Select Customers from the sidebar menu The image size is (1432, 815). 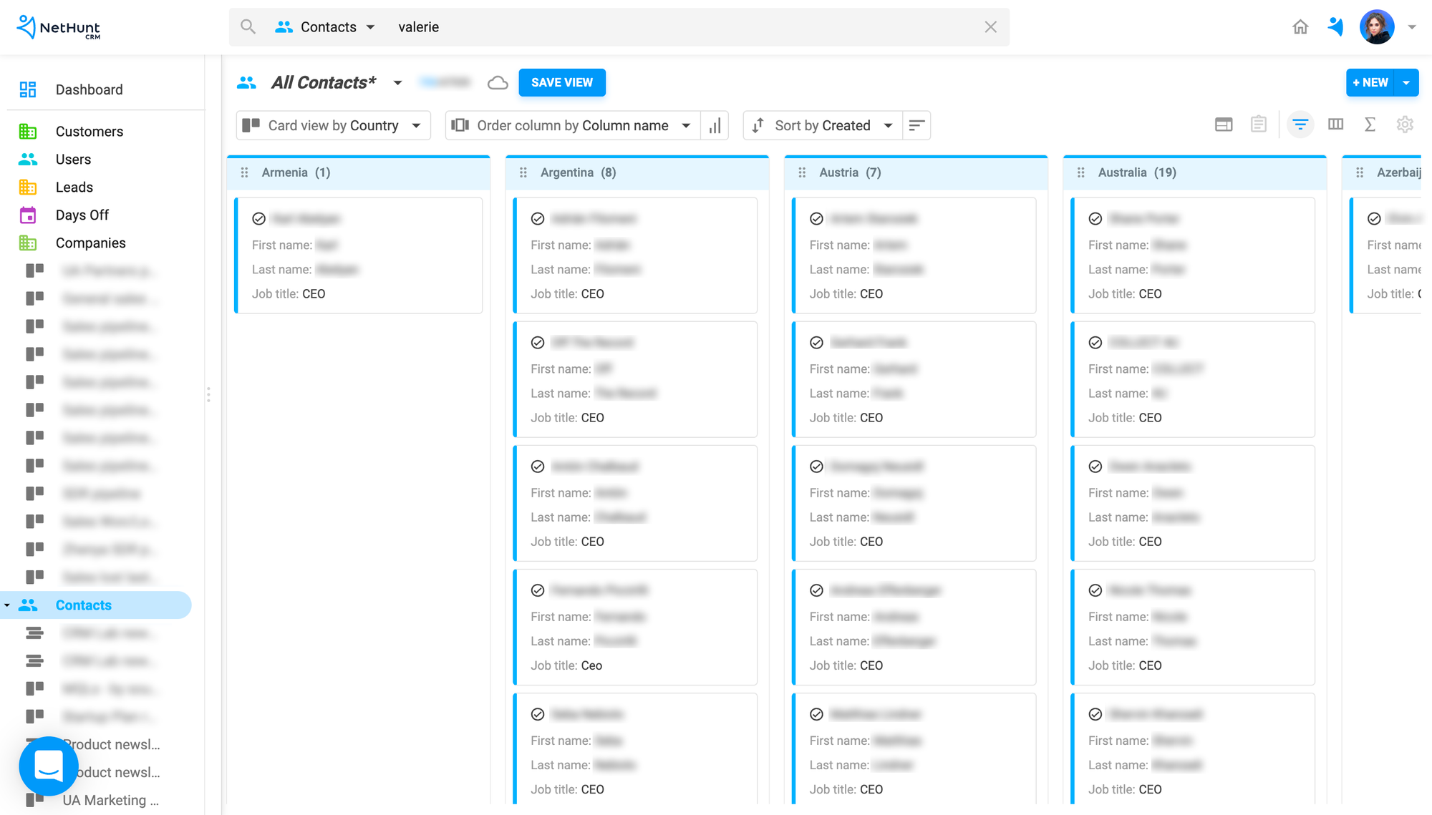tap(89, 131)
